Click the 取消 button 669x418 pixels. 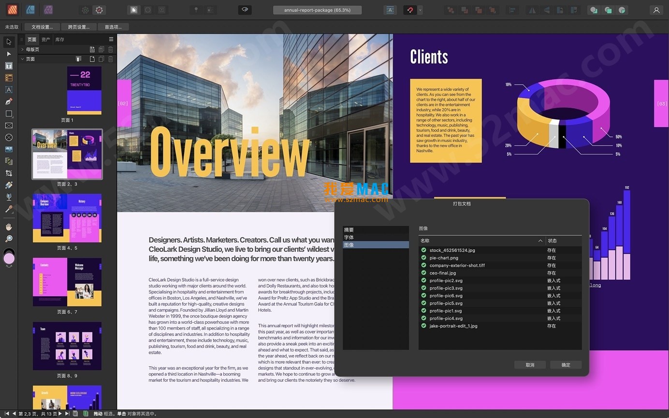(530, 365)
